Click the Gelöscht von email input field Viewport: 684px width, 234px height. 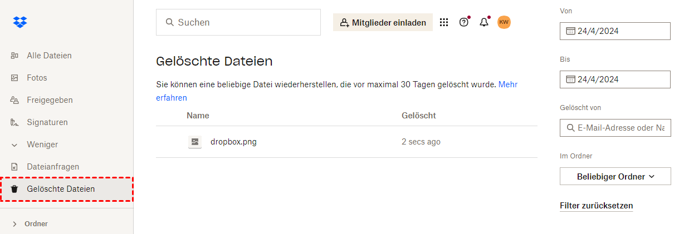[x=620, y=128]
